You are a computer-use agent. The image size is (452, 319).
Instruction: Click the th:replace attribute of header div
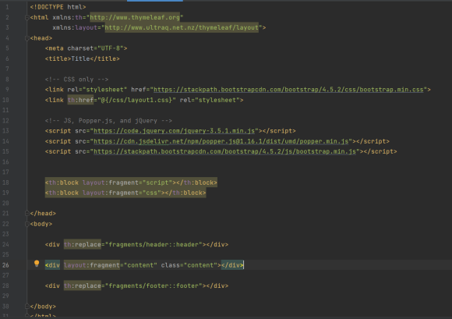coord(83,245)
